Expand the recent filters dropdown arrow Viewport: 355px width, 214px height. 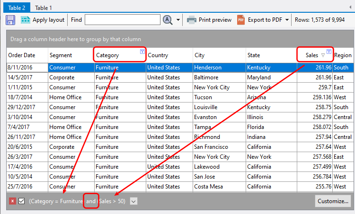point(133,201)
